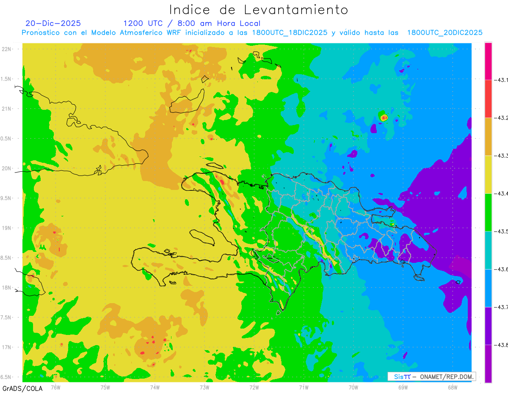This screenshot has height=393, width=508.
Task: Click the 19N latitude label
Action: tap(6, 228)
